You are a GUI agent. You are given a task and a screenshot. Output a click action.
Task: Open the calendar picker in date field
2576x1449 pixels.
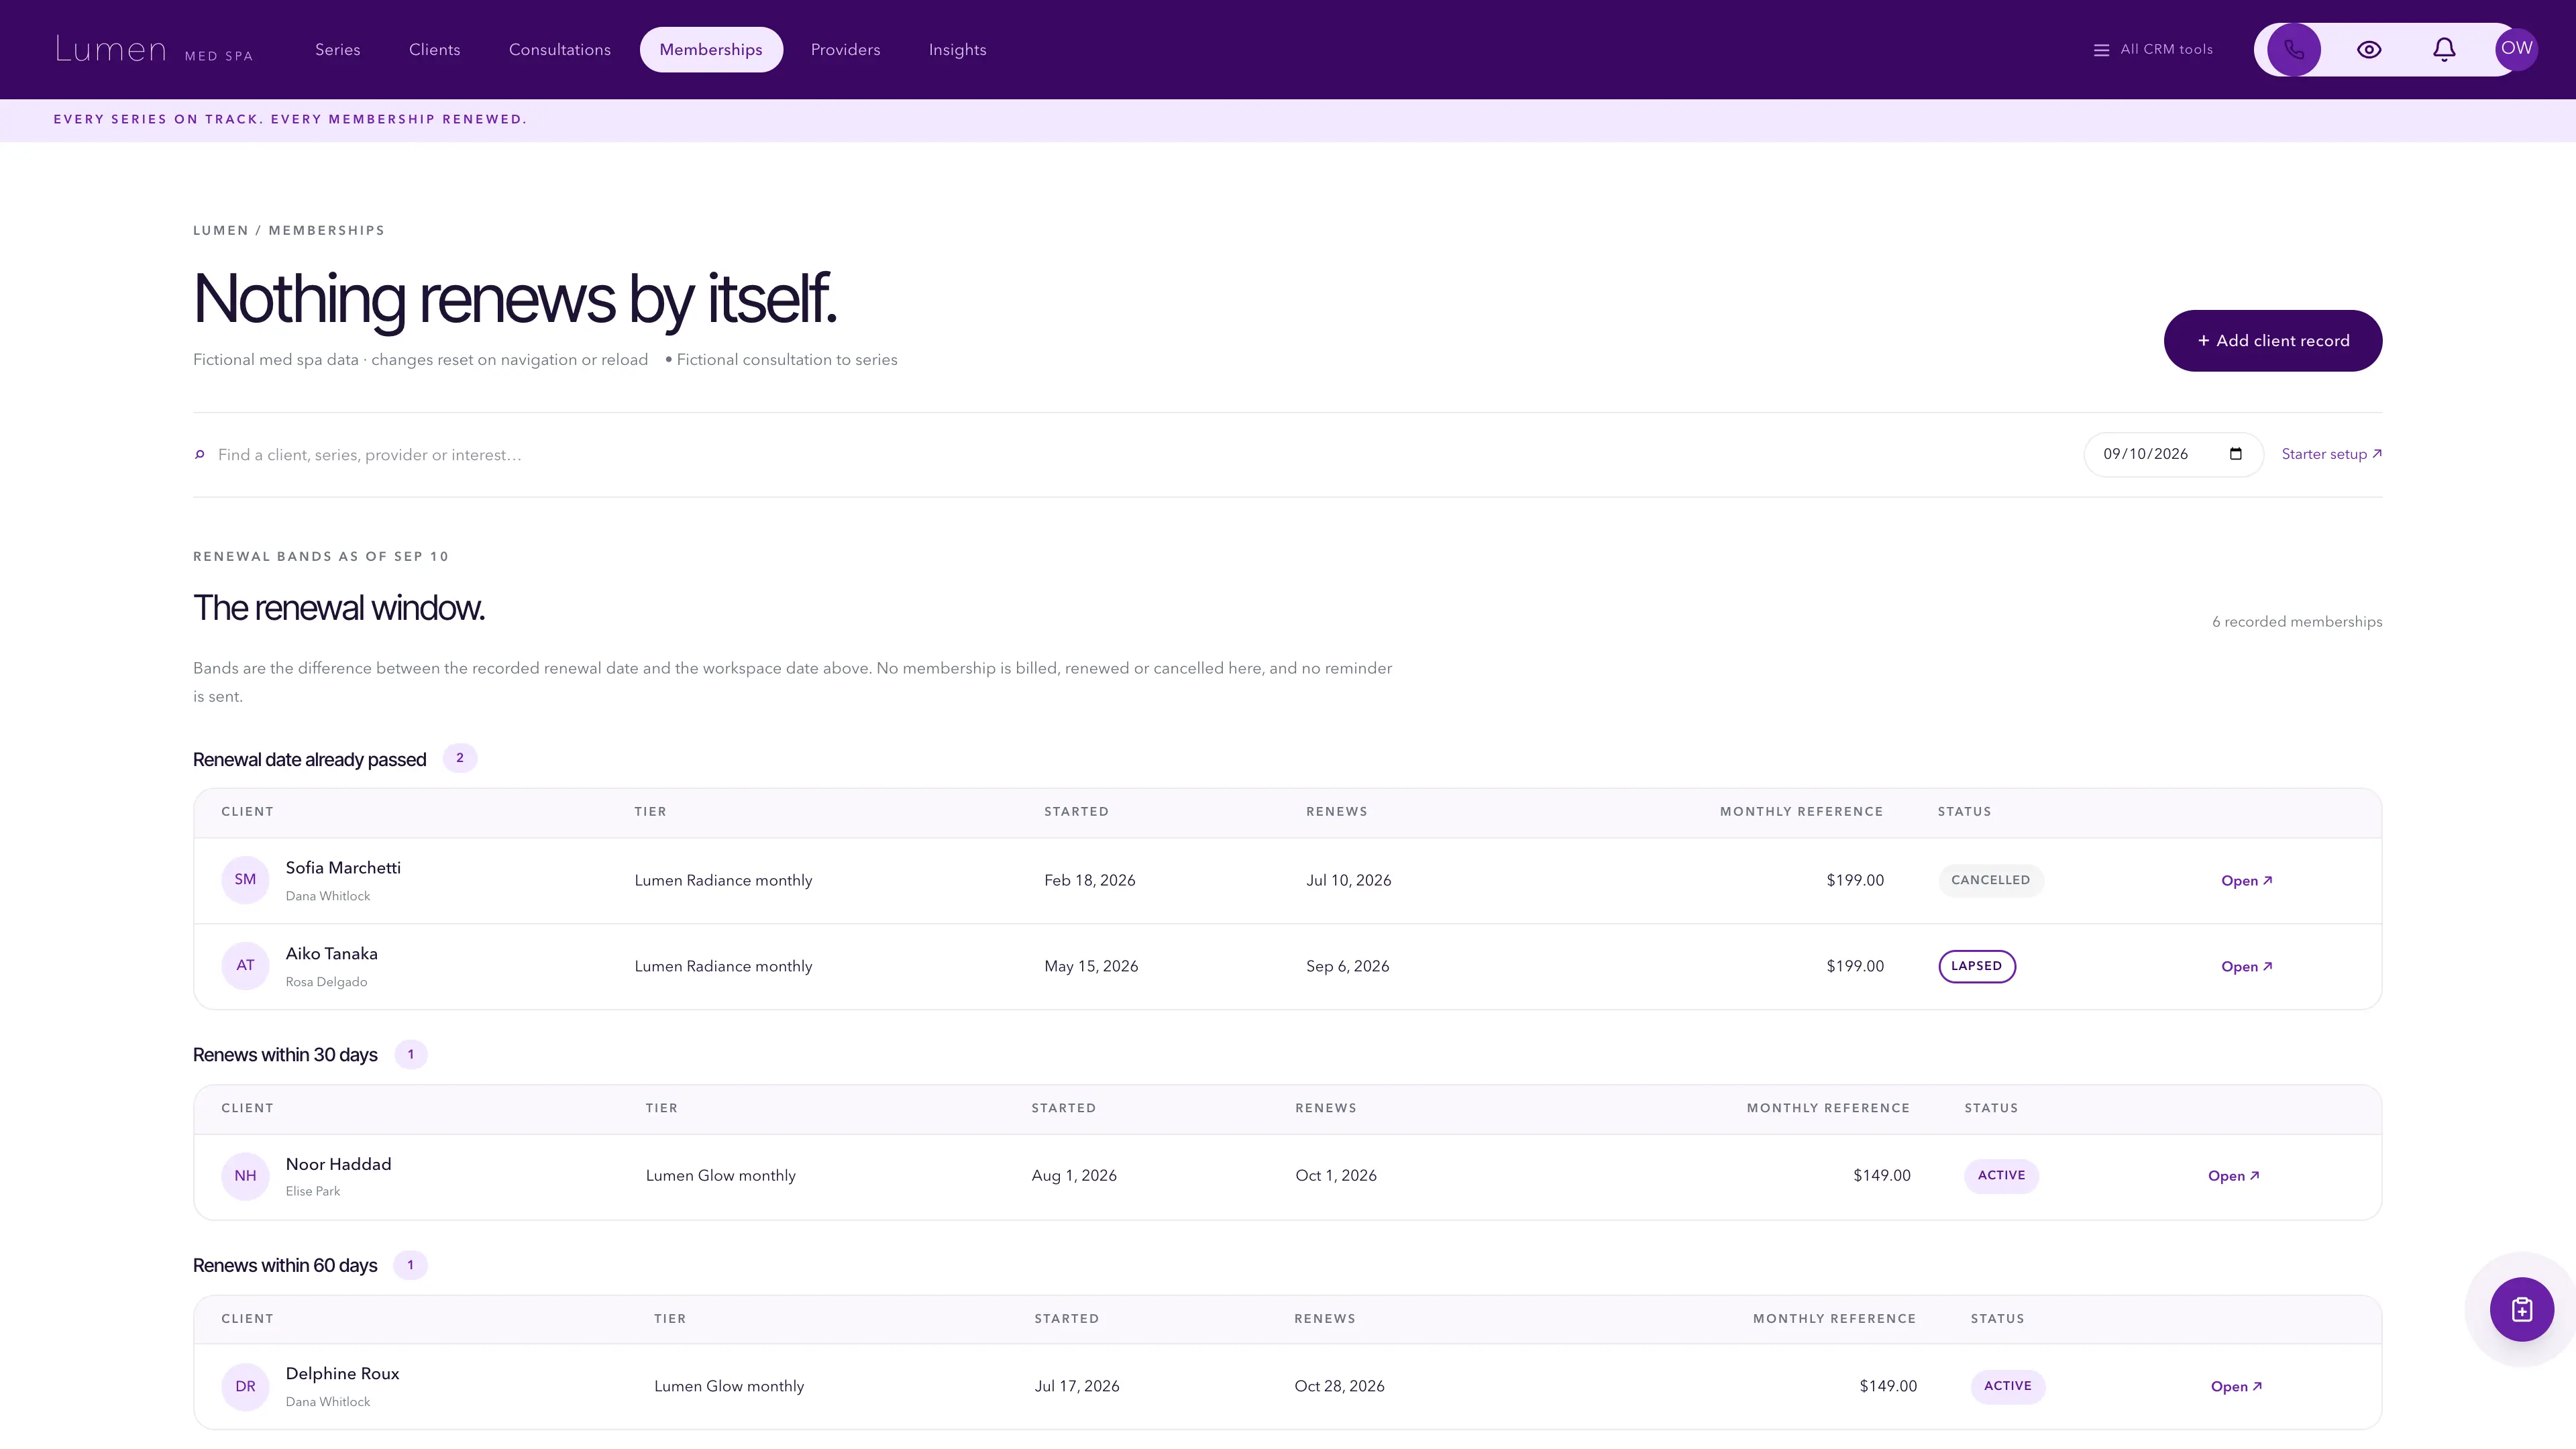coord(2236,454)
